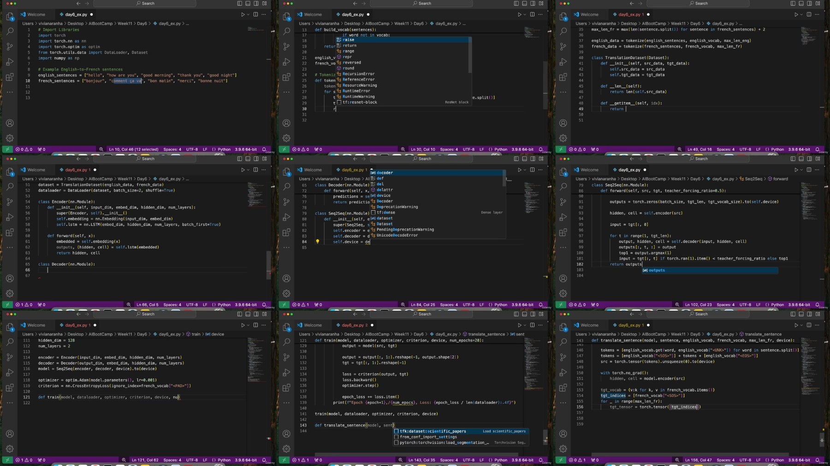Toggle primary sidebar in the Ln 10 window

coord(239,3)
